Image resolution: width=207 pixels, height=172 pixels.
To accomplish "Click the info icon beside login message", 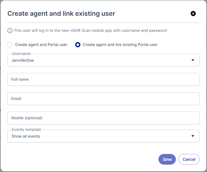I will [10, 31].
